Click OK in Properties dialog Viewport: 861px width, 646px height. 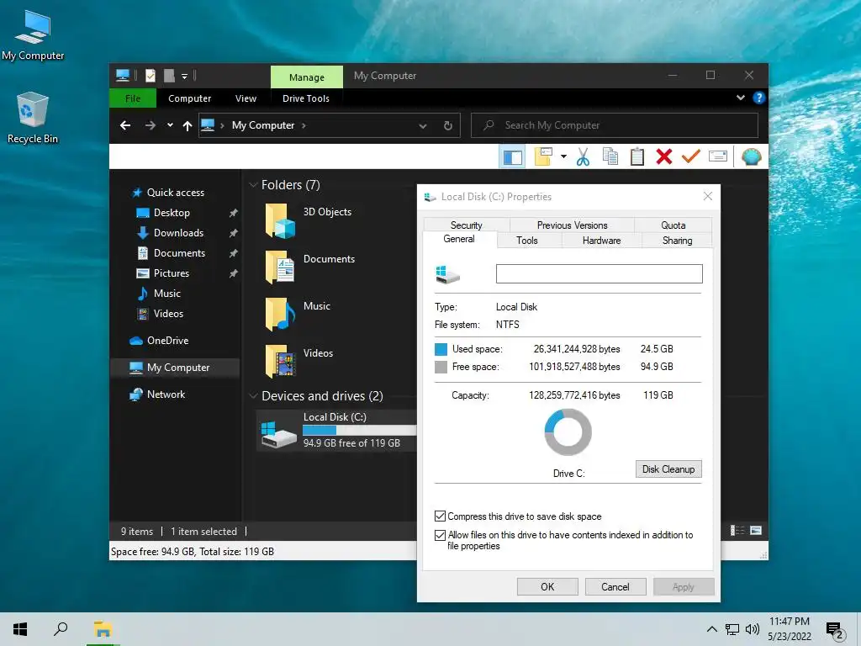[x=547, y=586]
